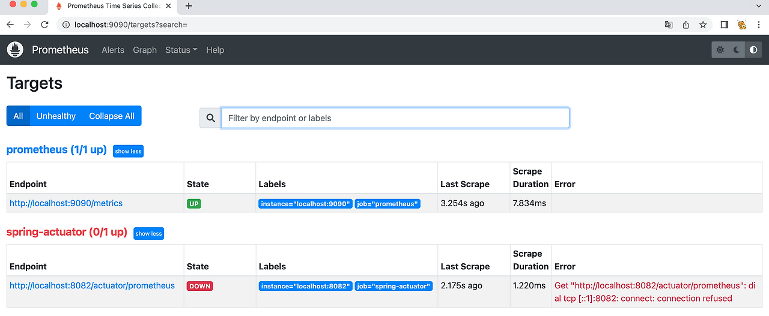
Task: Show only Unhealthy targets
Action: (56, 116)
